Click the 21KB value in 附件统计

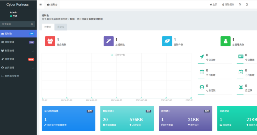tap(193, 120)
